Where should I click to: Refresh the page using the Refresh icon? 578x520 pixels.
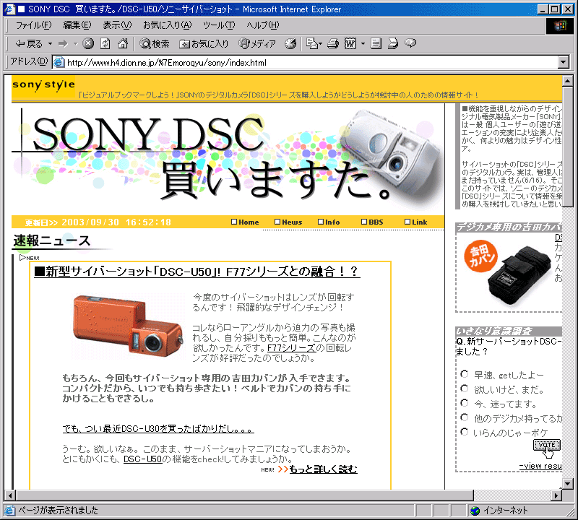(x=105, y=44)
